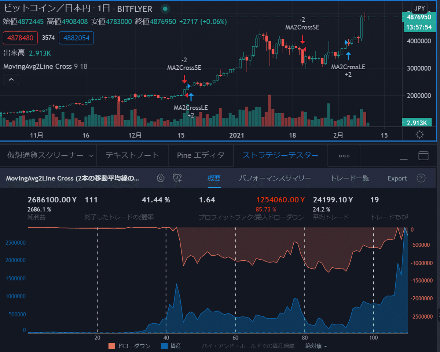Open the 絶対値 display mode dropdown
The height and width of the screenshot is (352, 440).
(316, 346)
